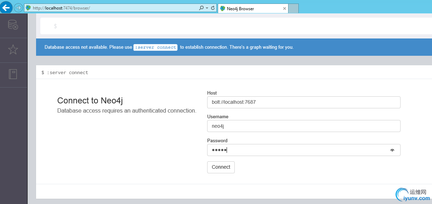Screen dimensions: 432x204
Task: Open a new blank browser tab
Action: (293, 8)
